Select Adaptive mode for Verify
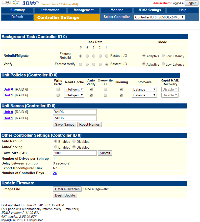Screen dimensions: 200x222 [144, 64]
